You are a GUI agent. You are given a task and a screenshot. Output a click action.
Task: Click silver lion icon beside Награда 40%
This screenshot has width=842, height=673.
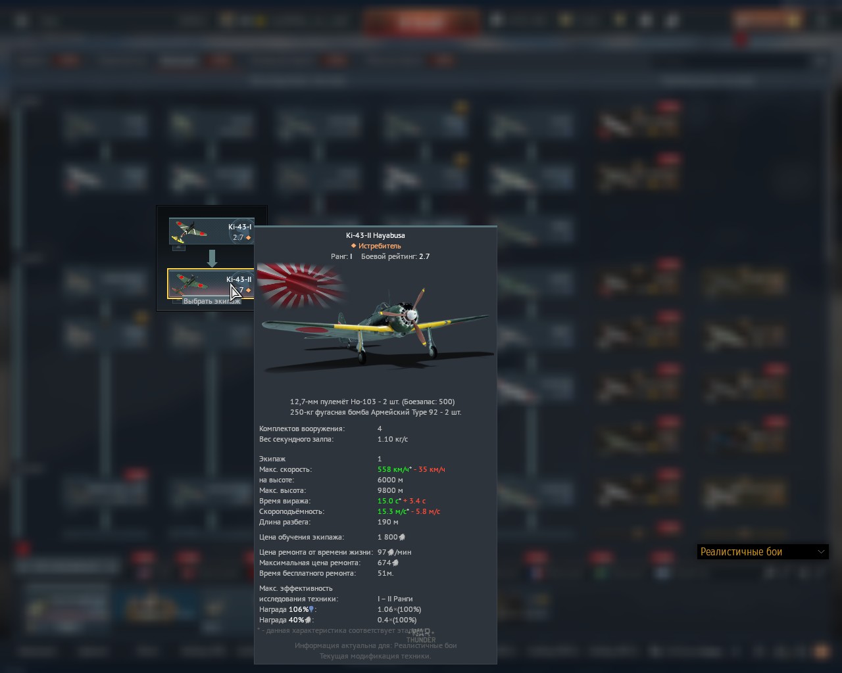click(x=308, y=620)
